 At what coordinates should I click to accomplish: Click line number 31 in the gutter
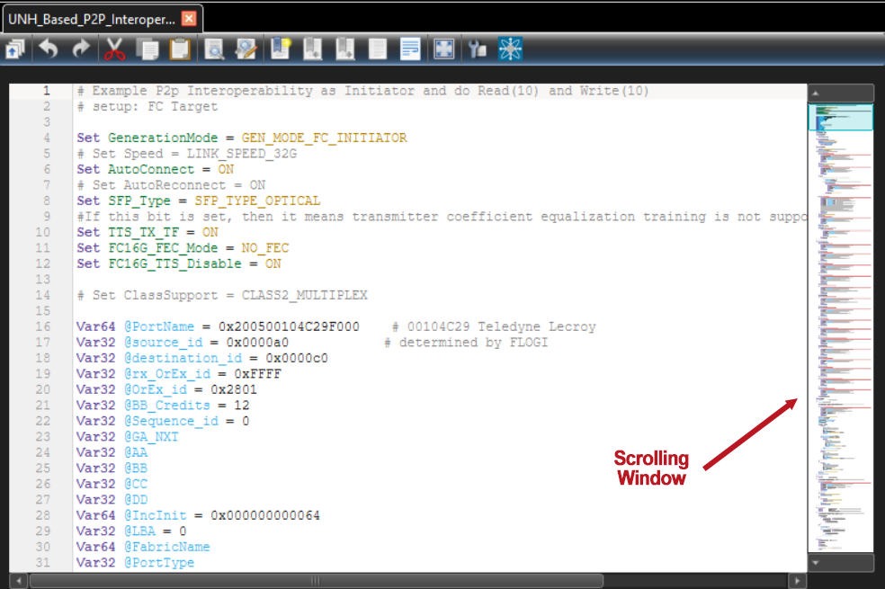(x=42, y=563)
